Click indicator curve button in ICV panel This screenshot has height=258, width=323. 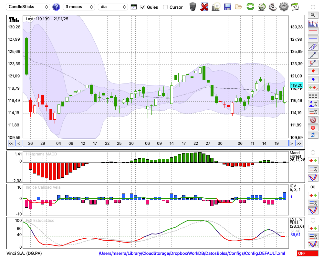click(313, 211)
